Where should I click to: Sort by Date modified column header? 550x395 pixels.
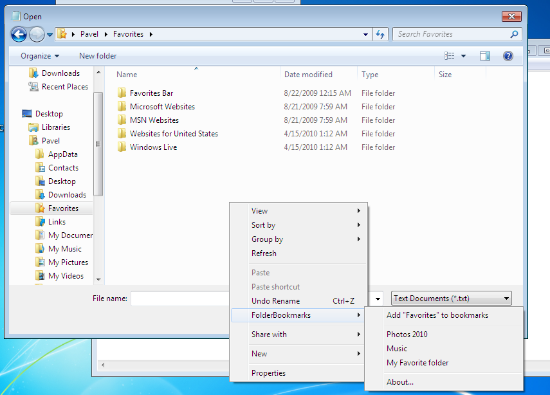(308, 75)
